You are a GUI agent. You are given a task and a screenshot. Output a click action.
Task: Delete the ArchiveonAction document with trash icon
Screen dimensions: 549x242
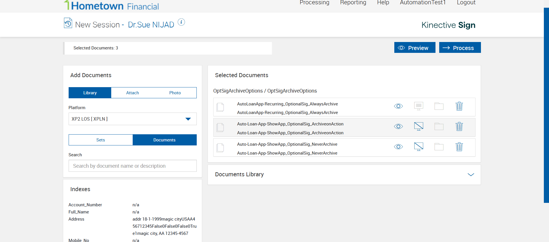coord(459,127)
